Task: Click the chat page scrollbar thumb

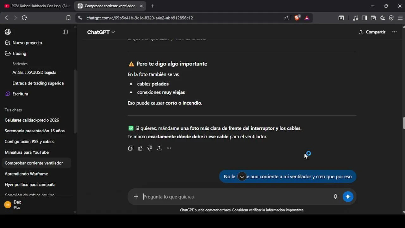Action: click(404, 123)
